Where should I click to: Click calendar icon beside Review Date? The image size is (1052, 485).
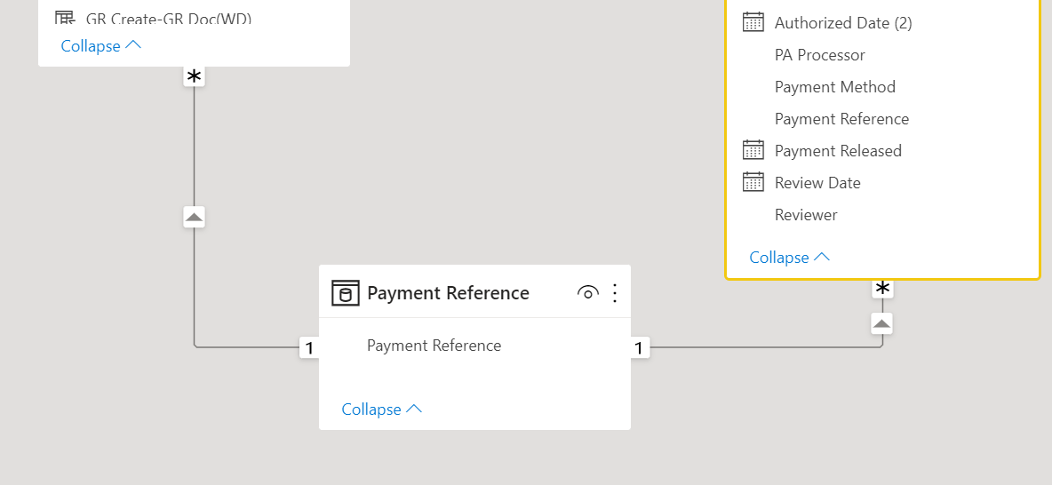pyautogui.click(x=753, y=182)
